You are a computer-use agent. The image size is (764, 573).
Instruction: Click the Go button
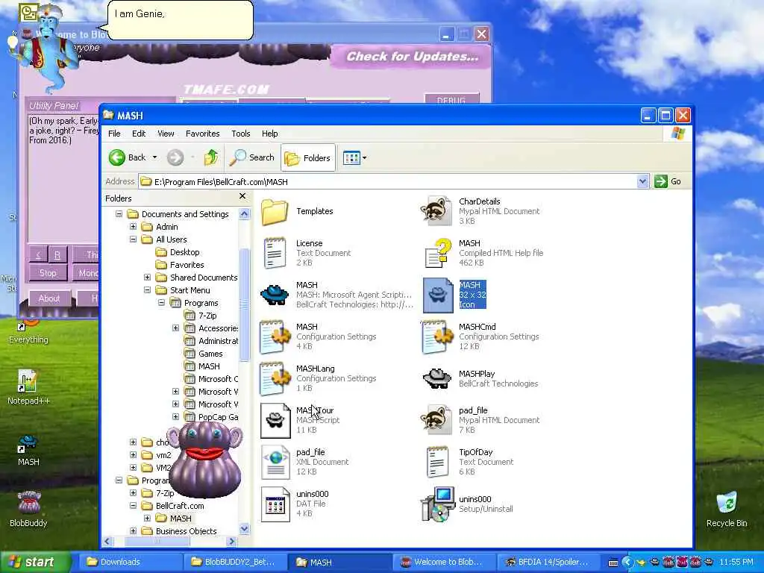coord(668,181)
